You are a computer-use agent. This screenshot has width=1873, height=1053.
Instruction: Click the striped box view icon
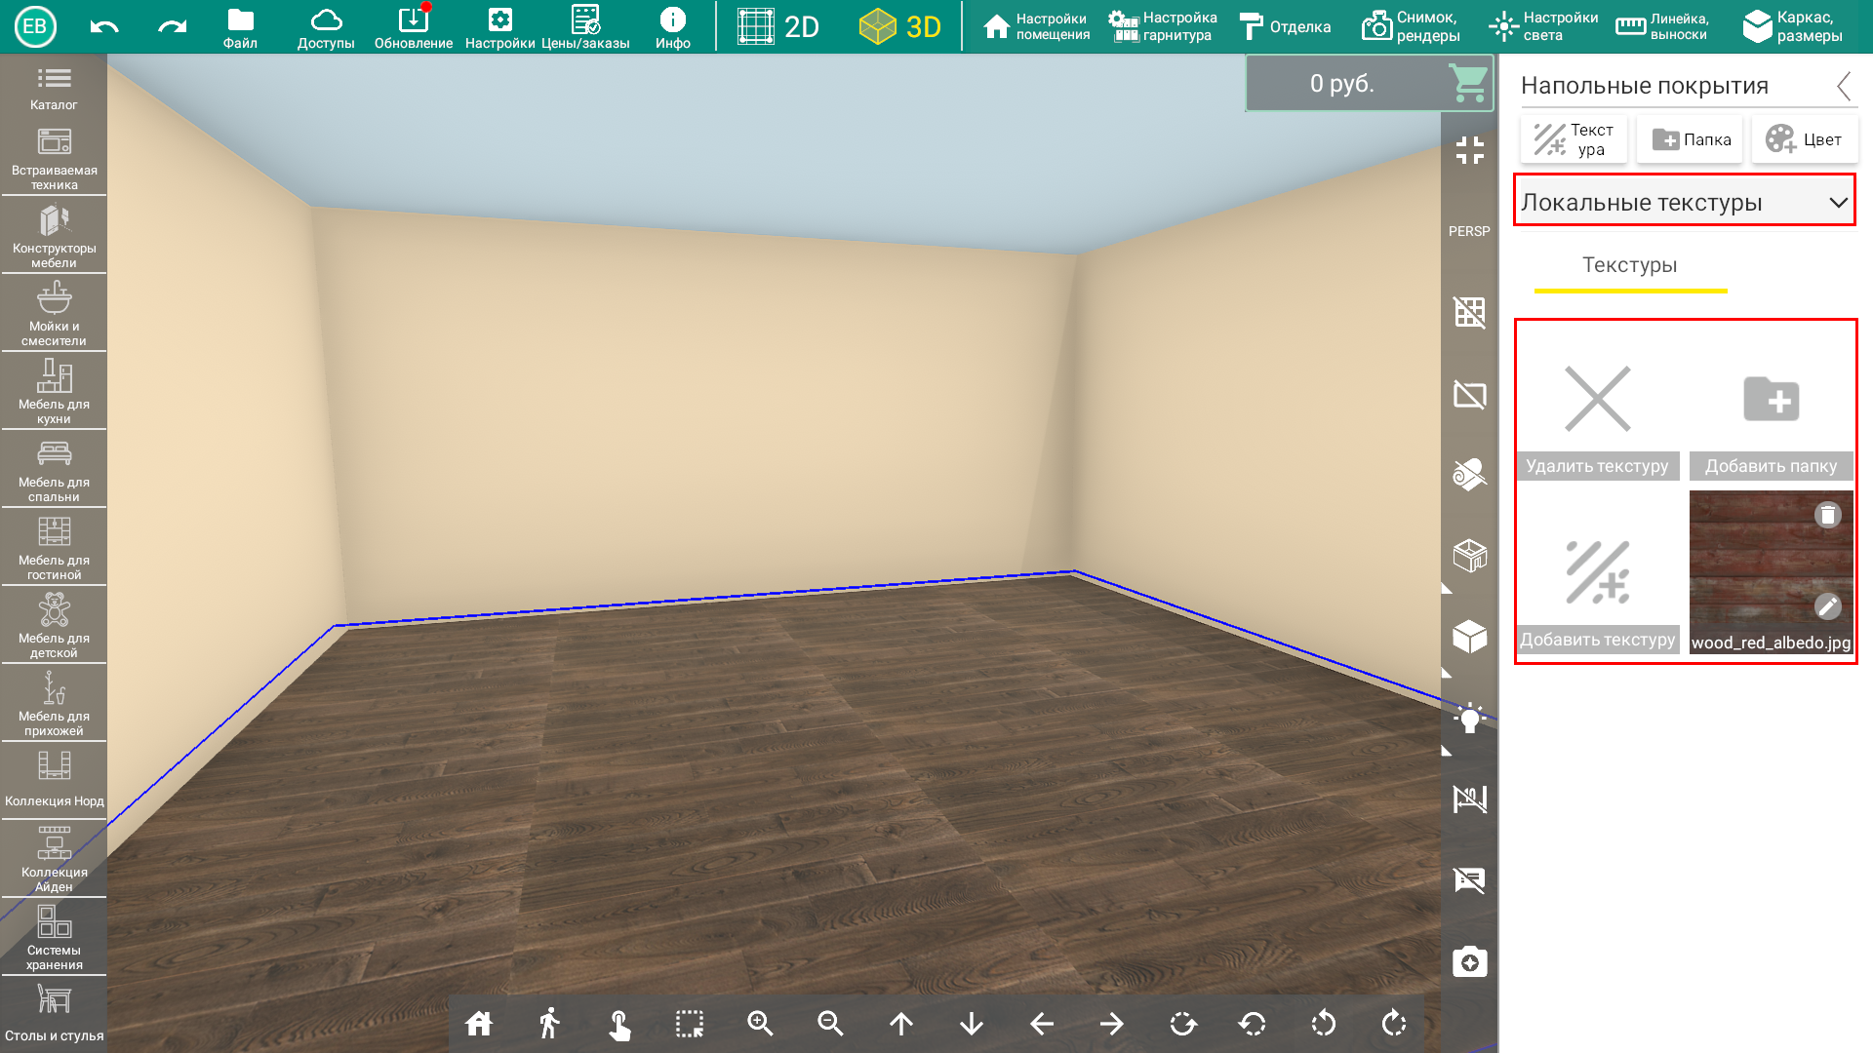pos(1469,556)
